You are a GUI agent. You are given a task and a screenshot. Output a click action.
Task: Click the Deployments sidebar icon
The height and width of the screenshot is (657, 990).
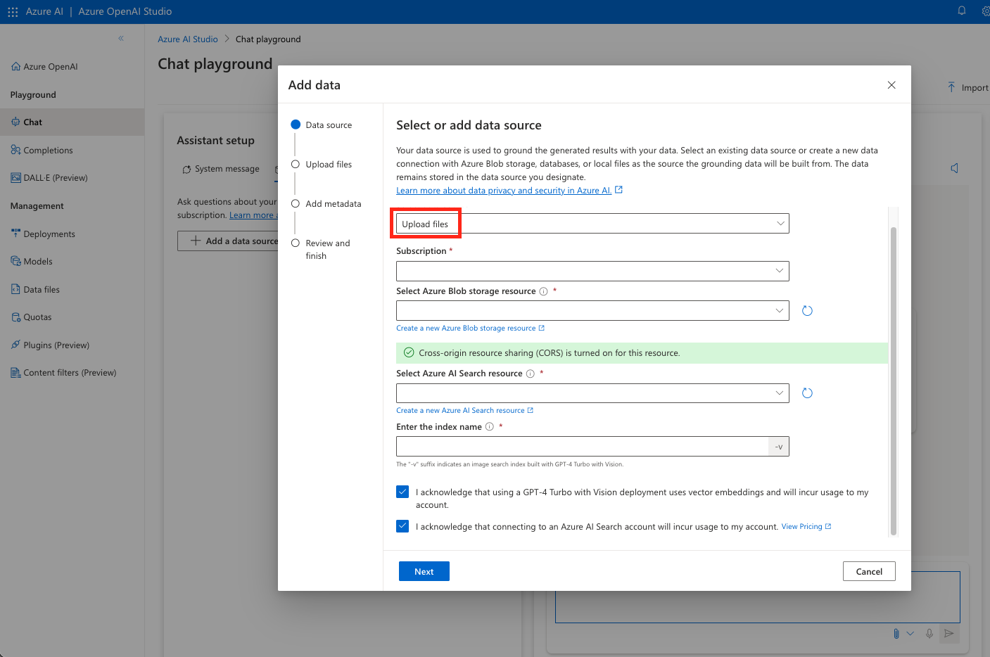coord(15,234)
